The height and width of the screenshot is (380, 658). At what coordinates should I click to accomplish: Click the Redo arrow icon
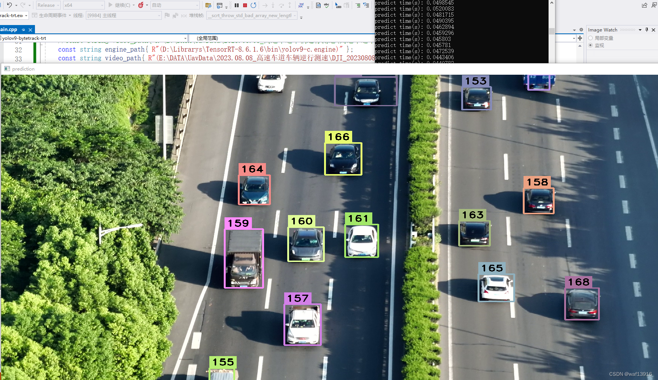pyautogui.click(x=23, y=5)
